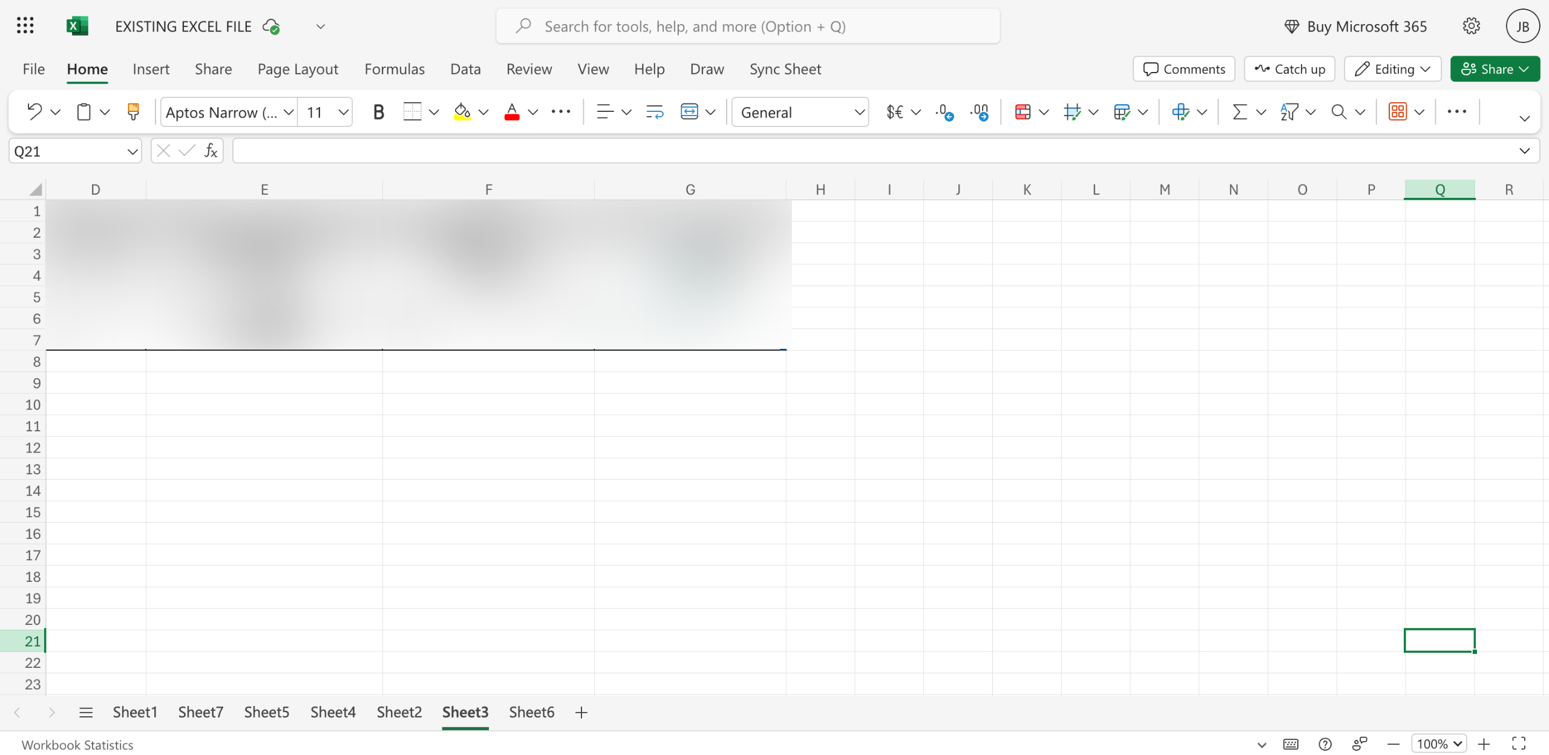Image resolution: width=1549 pixels, height=755 pixels.
Task: Apply the yellow fill color swatch
Action: (462, 112)
